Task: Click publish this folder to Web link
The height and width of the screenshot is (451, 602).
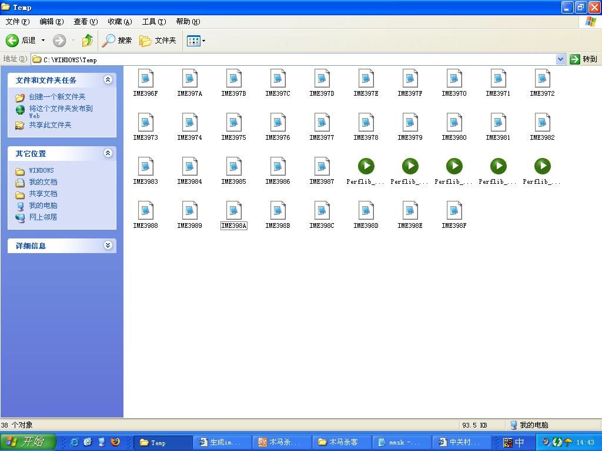Action: coord(61,112)
